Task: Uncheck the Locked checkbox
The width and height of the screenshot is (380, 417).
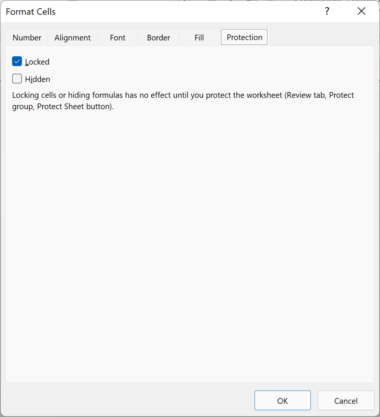Action: [x=17, y=61]
